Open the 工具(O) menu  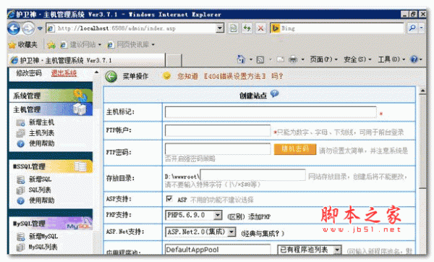tap(391, 59)
